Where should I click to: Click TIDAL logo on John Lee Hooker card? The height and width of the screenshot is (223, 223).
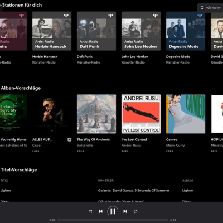coord(155,16)
